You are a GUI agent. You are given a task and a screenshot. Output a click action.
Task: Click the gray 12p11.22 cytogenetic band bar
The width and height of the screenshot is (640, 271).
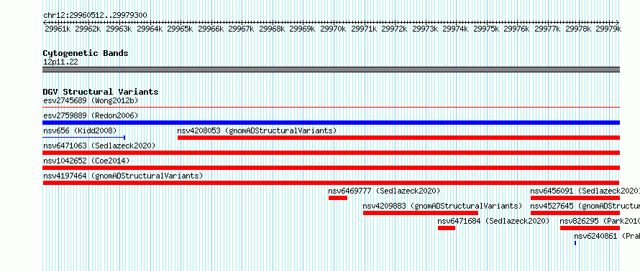pos(331,70)
